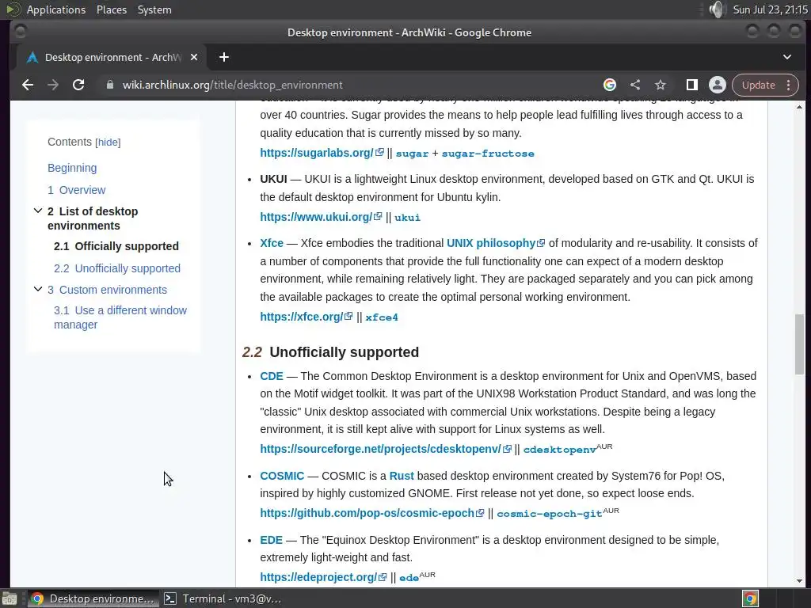Image resolution: width=811 pixels, height=608 pixels.
Task: Open the EDE wiki link
Action: click(271, 540)
